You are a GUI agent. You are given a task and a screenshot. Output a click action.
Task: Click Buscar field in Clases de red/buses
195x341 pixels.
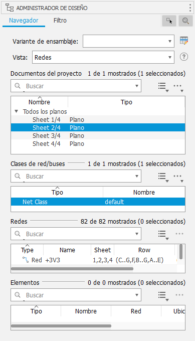point(76,176)
